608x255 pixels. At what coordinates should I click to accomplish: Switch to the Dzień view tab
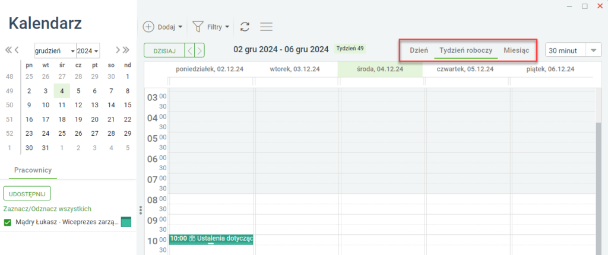coord(419,50)
